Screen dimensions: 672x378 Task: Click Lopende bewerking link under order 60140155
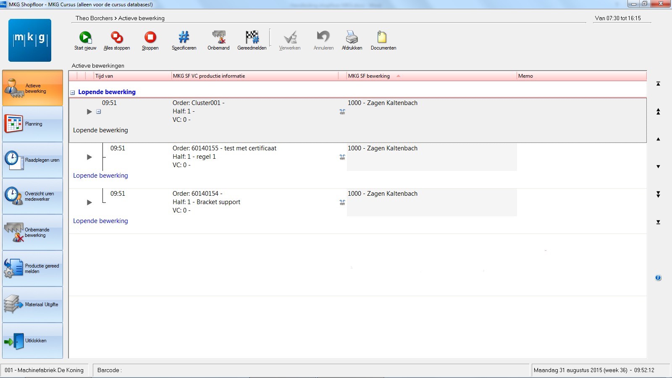pos(100,176)
